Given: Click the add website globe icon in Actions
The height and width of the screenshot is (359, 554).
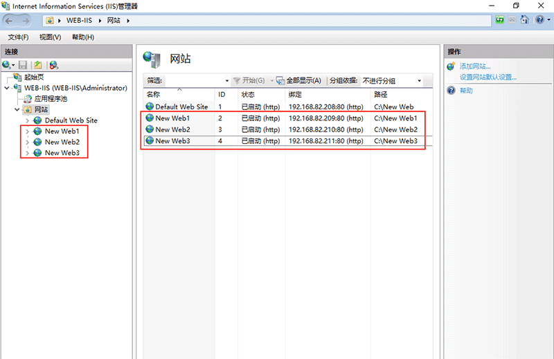Looking at the screenshot, I should click(452, 66).
